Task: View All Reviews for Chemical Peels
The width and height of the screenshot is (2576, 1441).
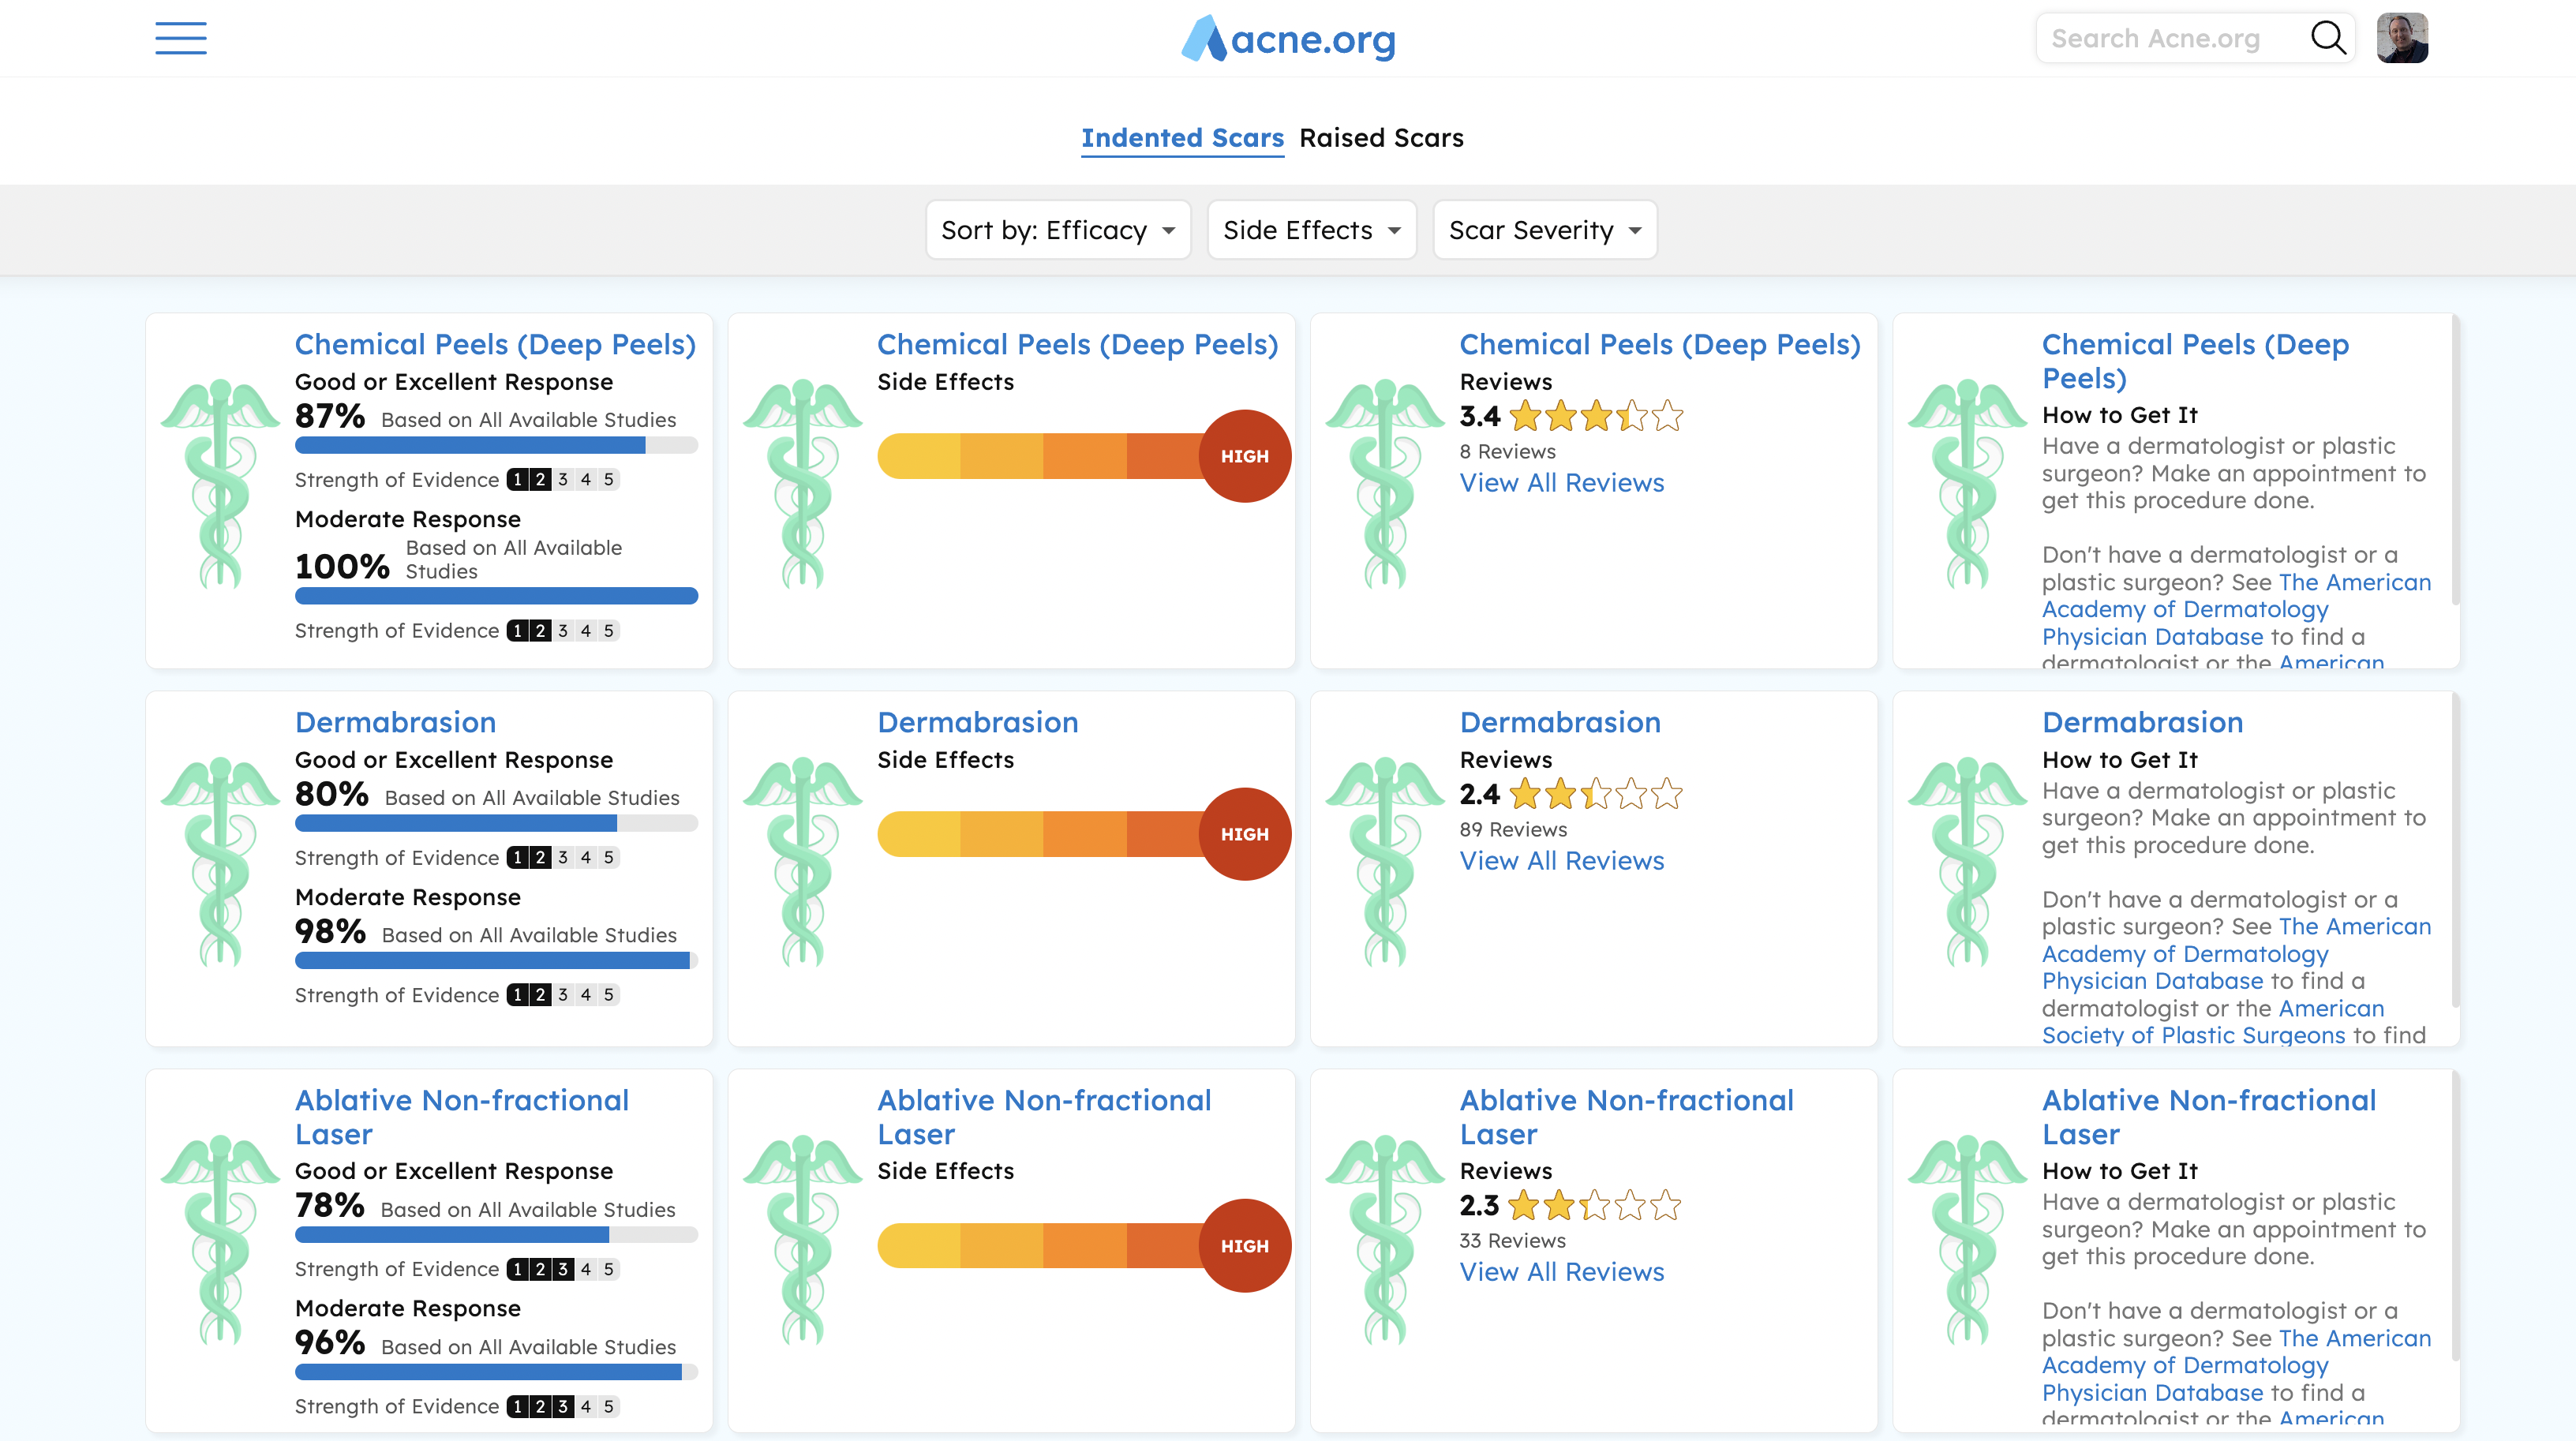Action: point(1561,483)
